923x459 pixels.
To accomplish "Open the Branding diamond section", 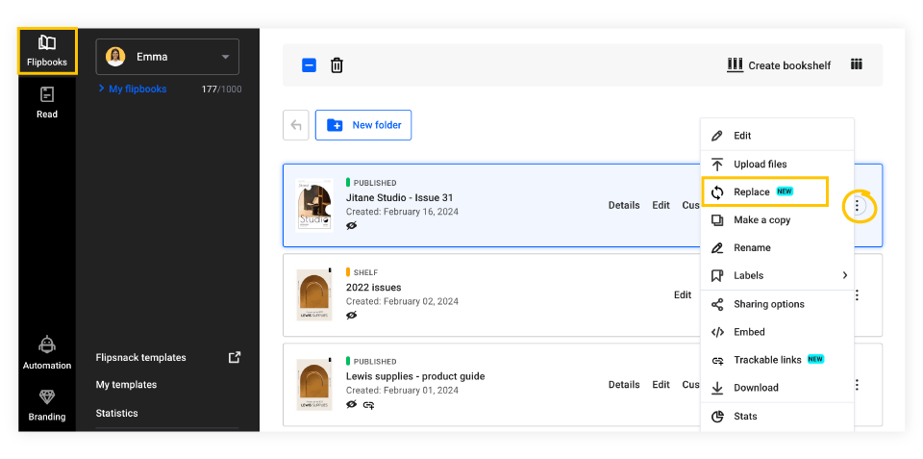I will [x=47, y=405].
